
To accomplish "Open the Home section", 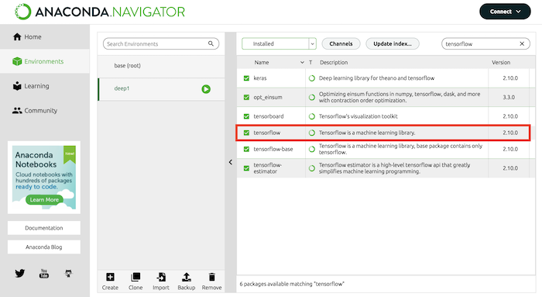I will [45, 36].
